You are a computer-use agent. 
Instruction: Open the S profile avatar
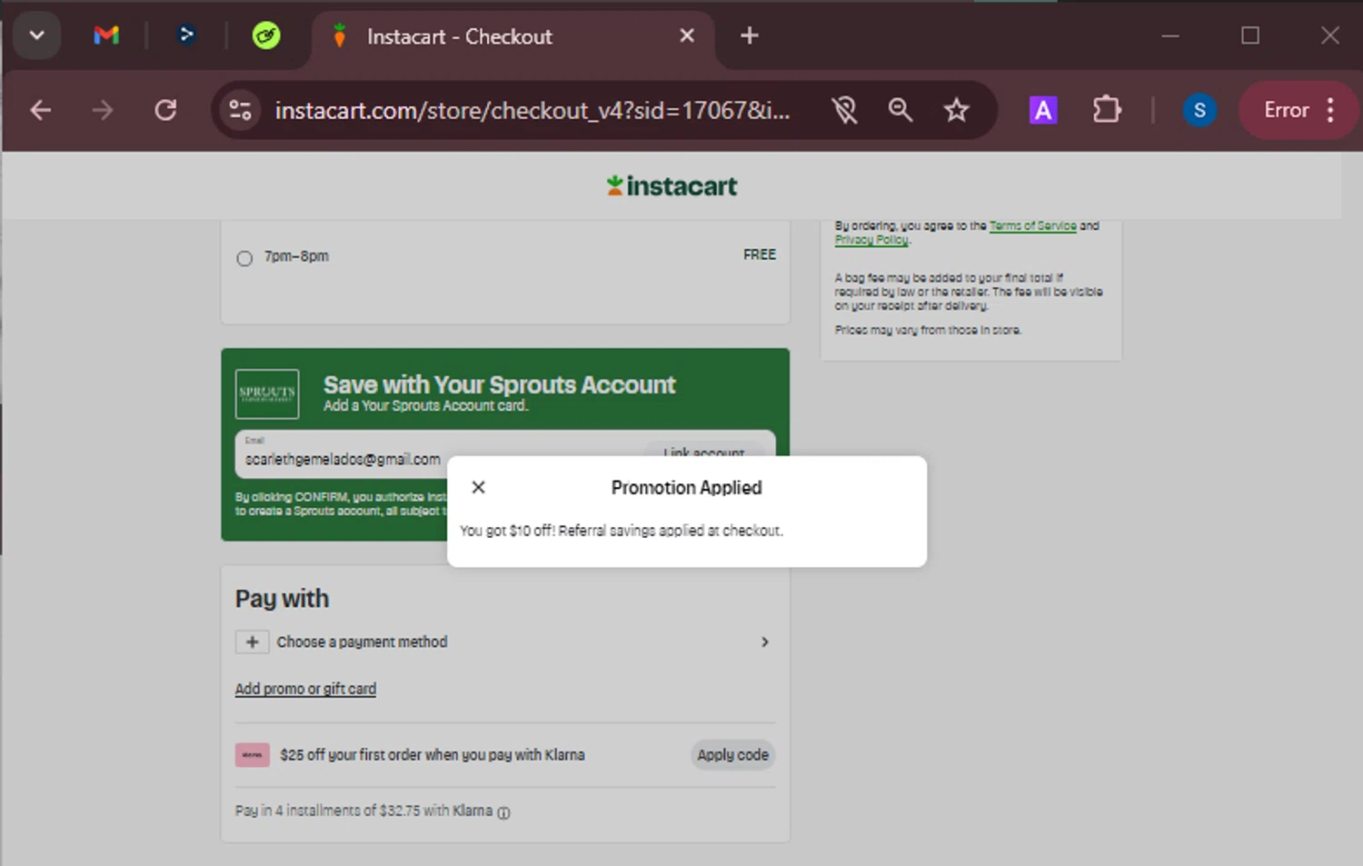[1199, 110]
